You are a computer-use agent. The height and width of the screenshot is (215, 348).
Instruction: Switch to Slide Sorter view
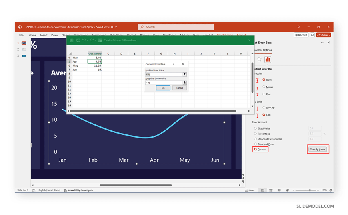pyautogui.click(x=271, y=190)
